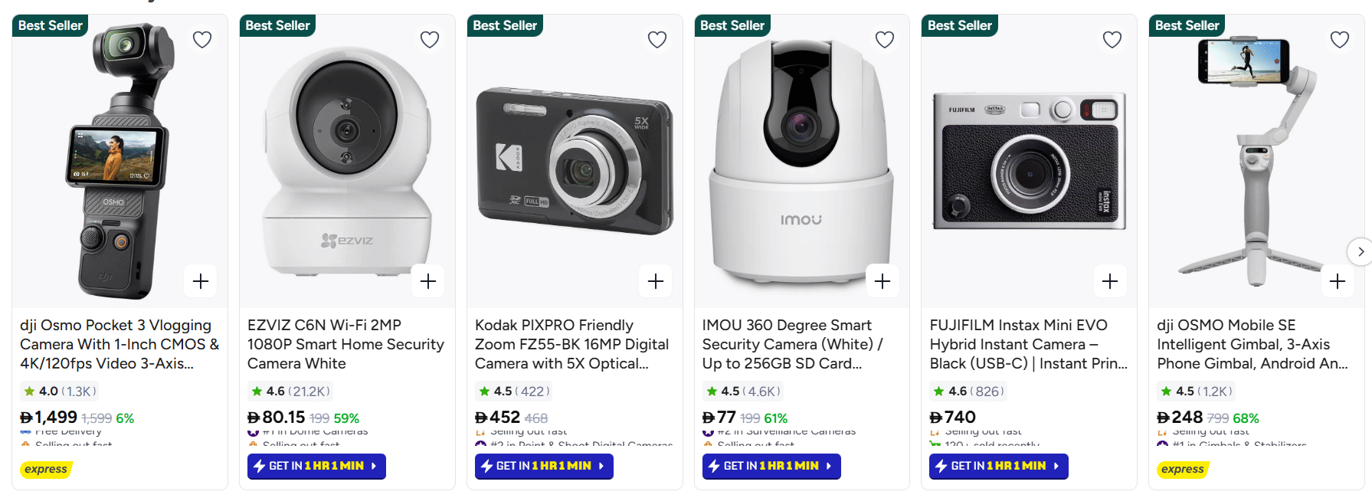This screenshot has width=1372, height=498.
Task: Open dji Osmo Pocket 3 Vlogging Camera title
Action: (120, 344)
